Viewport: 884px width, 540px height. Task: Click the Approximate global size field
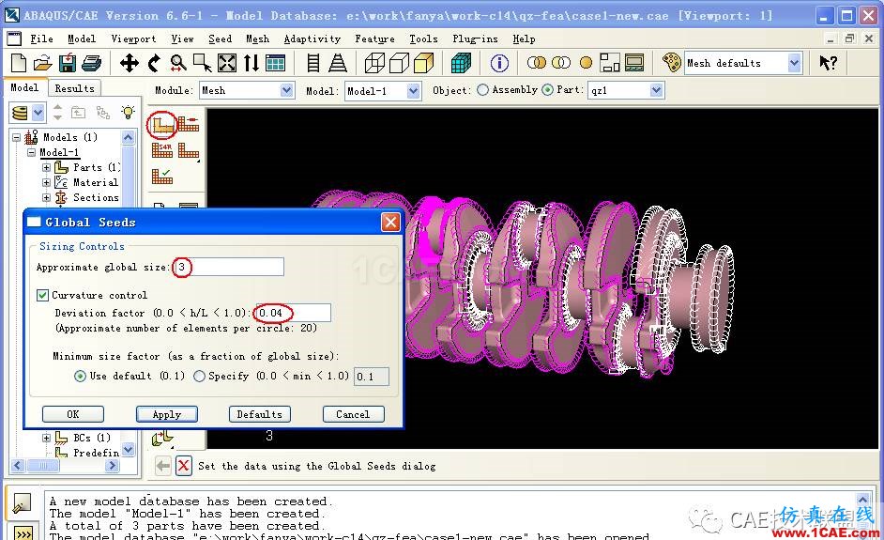coord(228,267)
